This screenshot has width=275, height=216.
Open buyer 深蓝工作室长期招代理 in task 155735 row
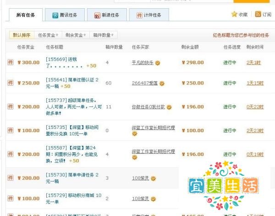tap(154, 127)
